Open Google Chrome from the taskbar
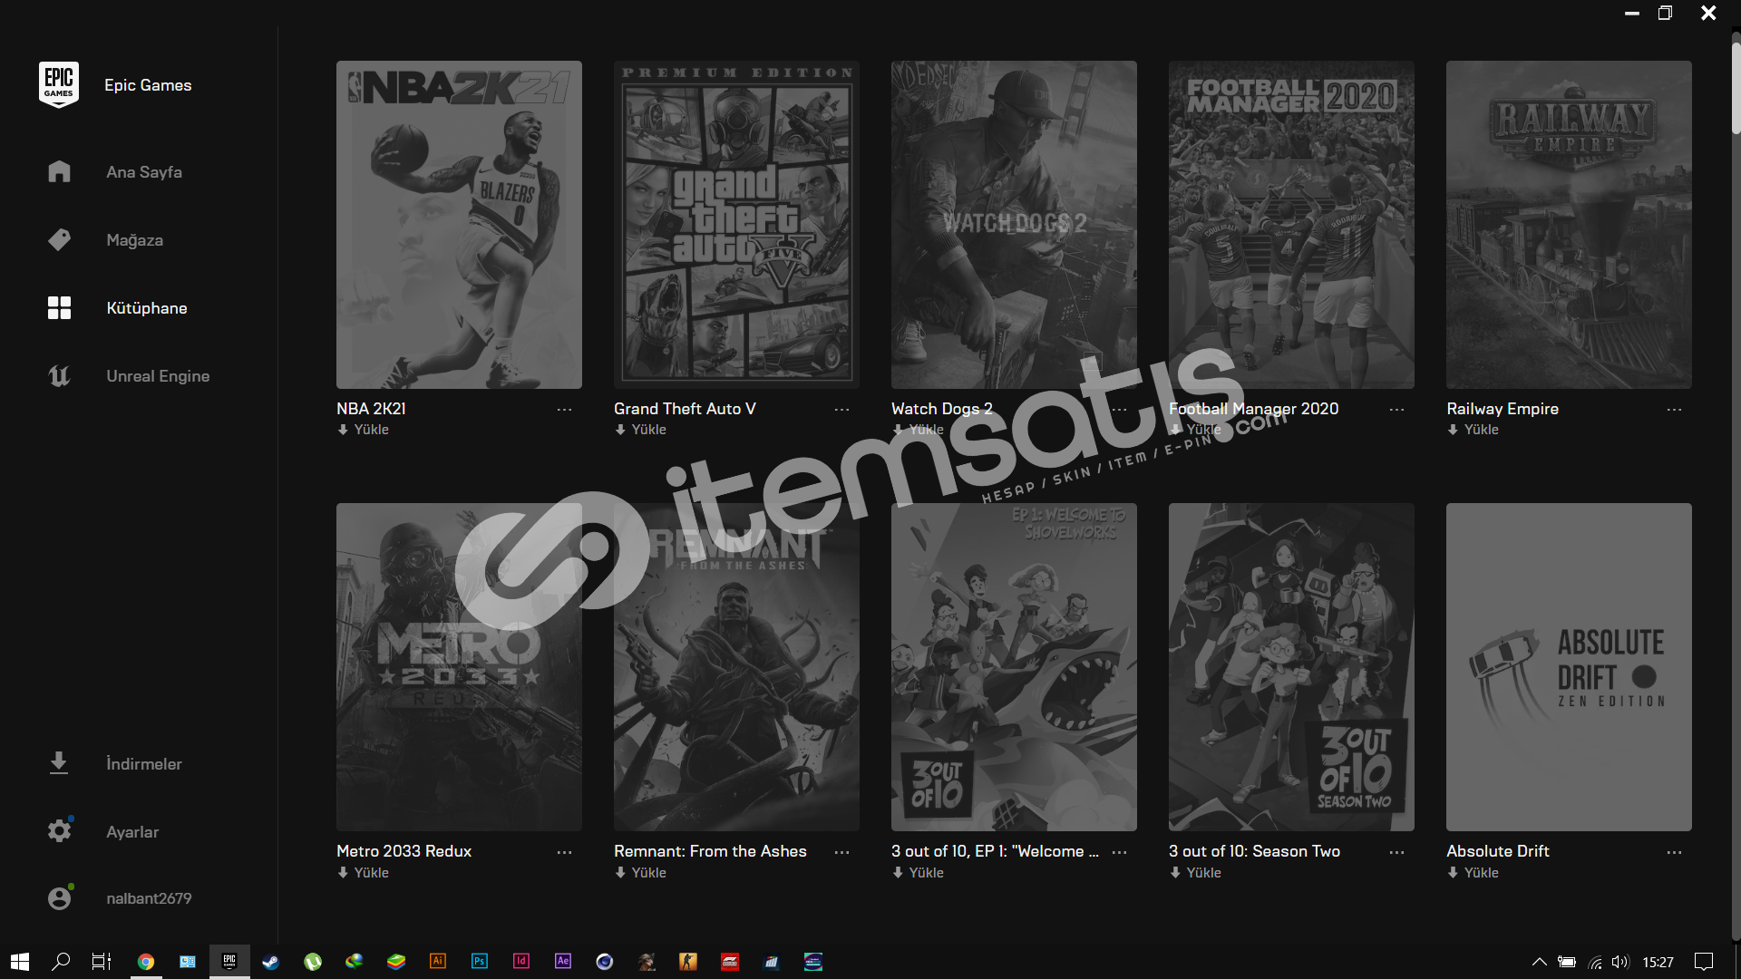Viewport: 1741px width, 979px height. 145,962
